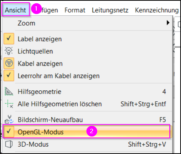
Task: Choose Lichtquellen menu entry text
Action: coord(35,51)
